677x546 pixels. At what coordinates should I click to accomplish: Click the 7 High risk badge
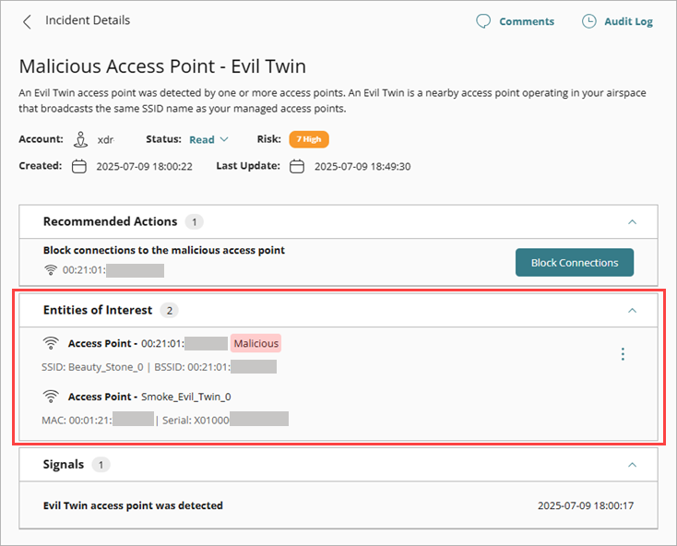(x=308, y=140)
